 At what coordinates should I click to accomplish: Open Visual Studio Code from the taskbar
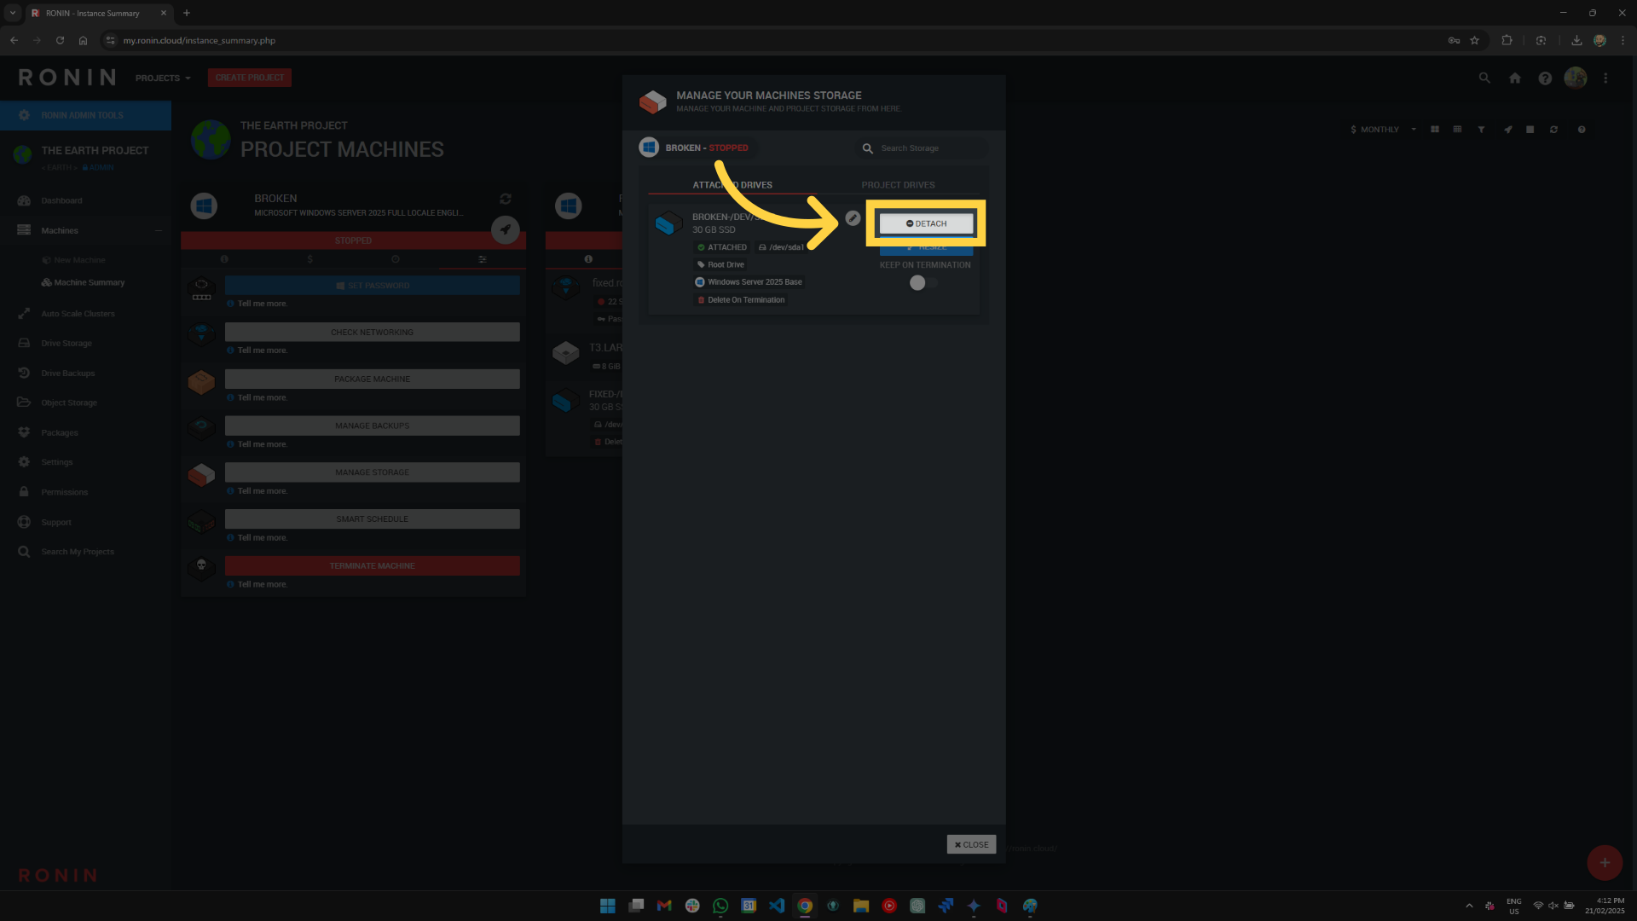[776, 906]
